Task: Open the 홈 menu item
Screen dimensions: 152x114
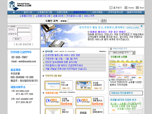Action: (14, 12)
